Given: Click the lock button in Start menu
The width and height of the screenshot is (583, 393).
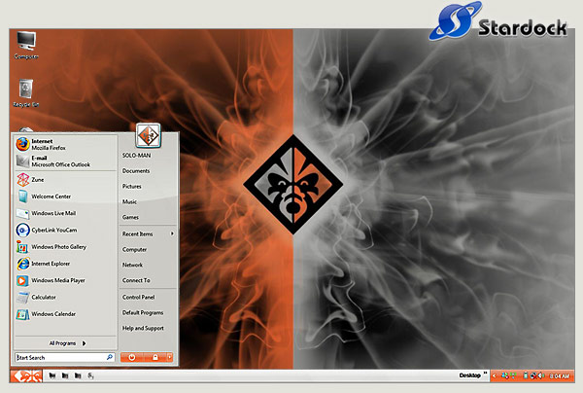Looking at the screenshot, I should [x=154, y=358].
